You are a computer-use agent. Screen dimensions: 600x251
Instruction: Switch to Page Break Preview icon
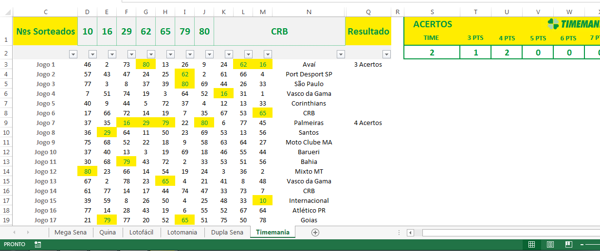568,245
